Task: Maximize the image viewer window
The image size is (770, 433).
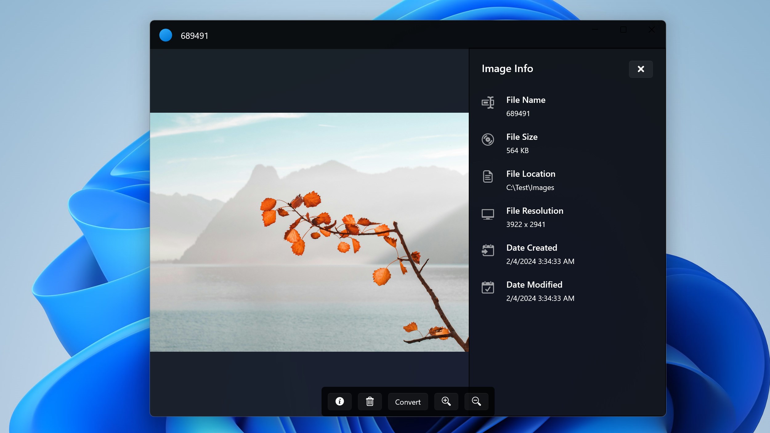Action: (x=623, y=30)
